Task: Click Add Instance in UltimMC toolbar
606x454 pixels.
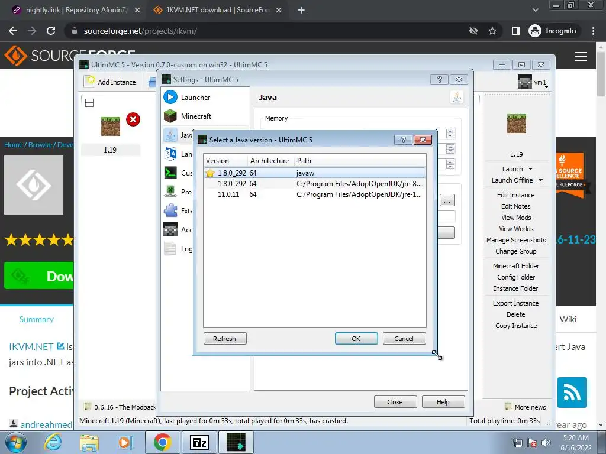Action: 110,82
